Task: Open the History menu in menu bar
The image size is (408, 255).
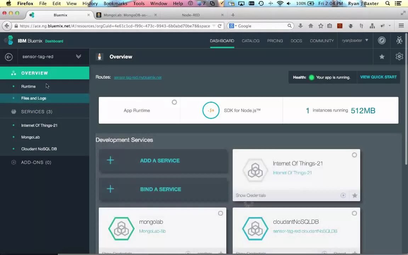Action: coord(90,4)
